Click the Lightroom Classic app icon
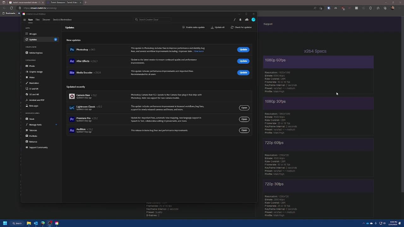 pyautogui.click(x=72, y=108)
